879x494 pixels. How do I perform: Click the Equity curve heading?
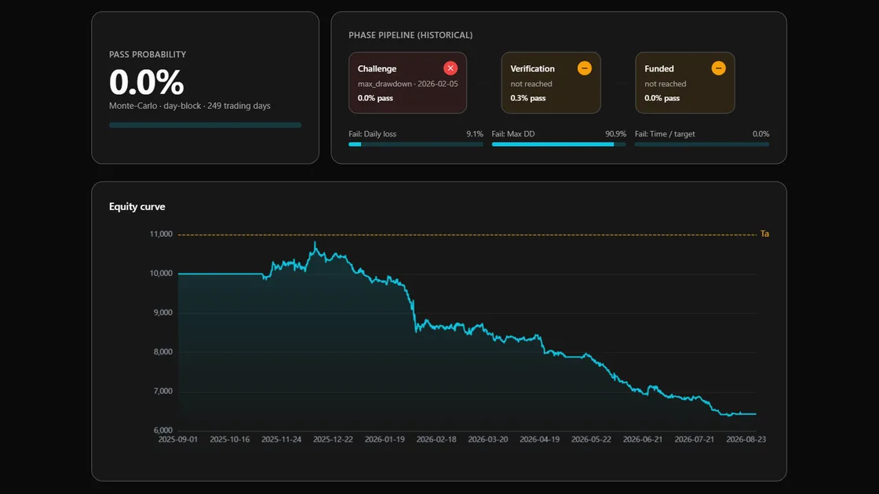137,206
